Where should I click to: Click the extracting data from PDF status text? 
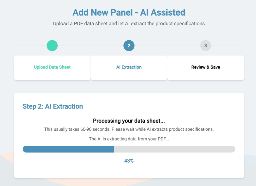(x=129, y=139)
